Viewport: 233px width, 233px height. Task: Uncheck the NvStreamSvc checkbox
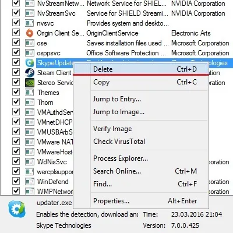[x=16, y=13]
